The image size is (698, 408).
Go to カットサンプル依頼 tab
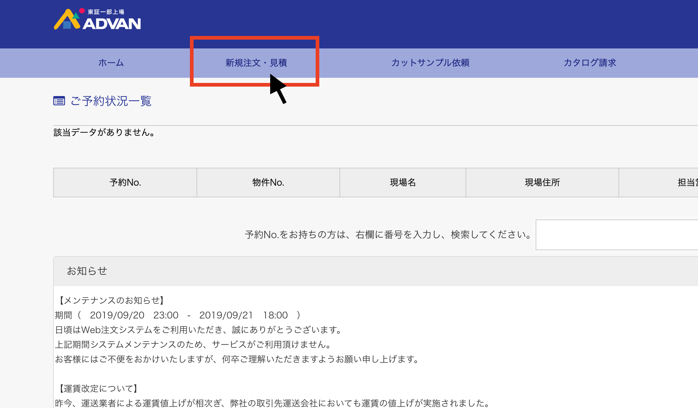430,63
